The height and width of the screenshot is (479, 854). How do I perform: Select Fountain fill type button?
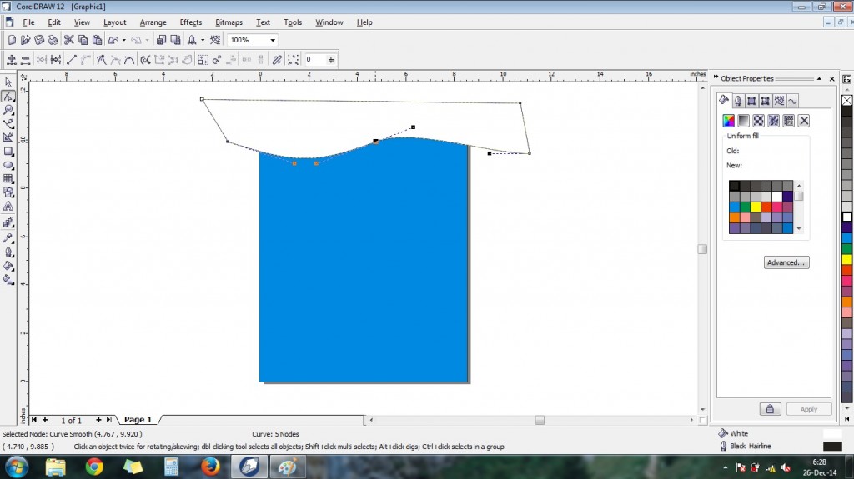[743, 121]
